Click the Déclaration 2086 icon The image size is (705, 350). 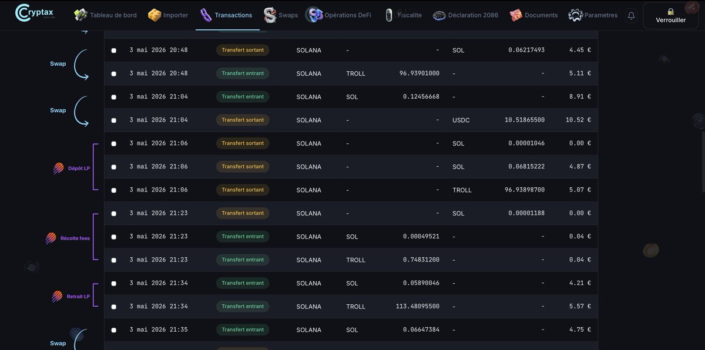tap(439, 15)
